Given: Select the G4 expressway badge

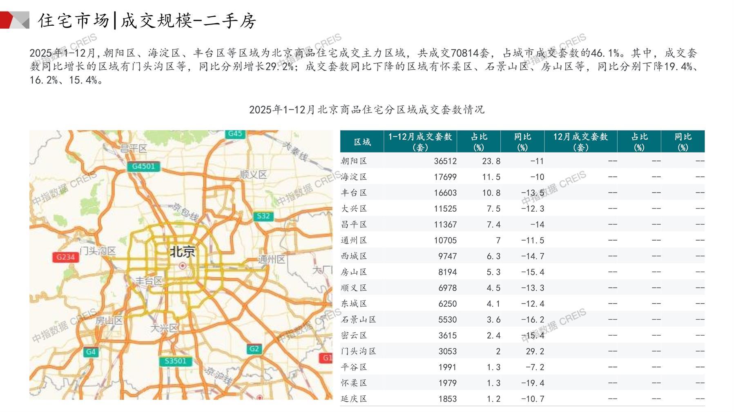Looking at the screenshot, I should [x=91, y=352].
